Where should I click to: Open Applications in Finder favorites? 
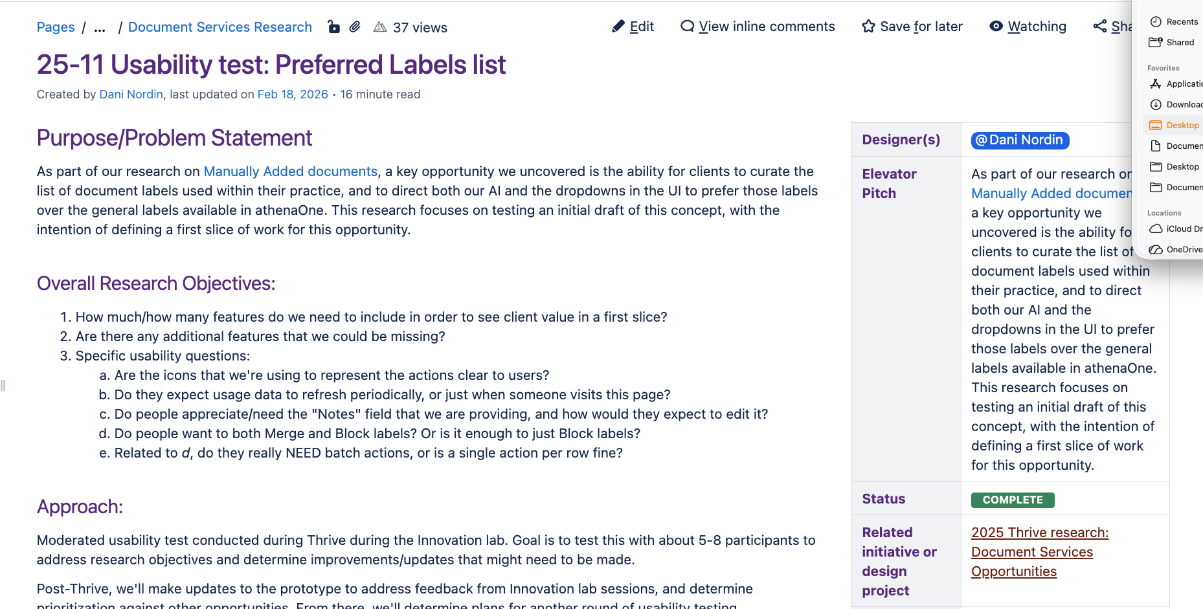pyautogui.click(x=1184, y=84)
